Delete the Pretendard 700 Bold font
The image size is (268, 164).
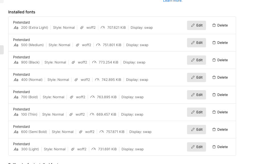220,95
